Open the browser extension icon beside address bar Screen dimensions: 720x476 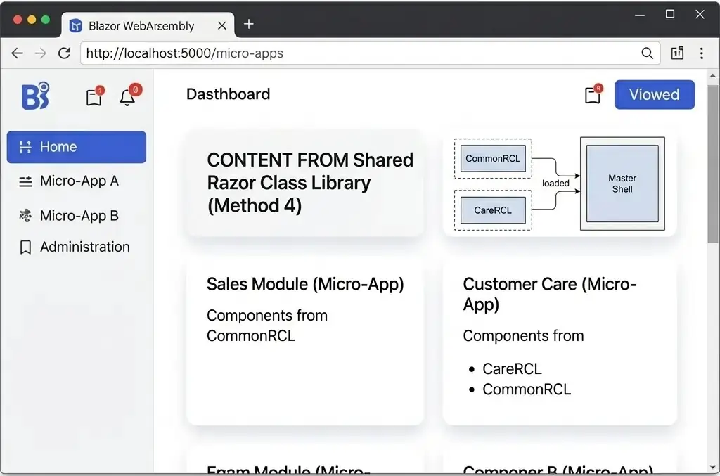click(677, 53)
